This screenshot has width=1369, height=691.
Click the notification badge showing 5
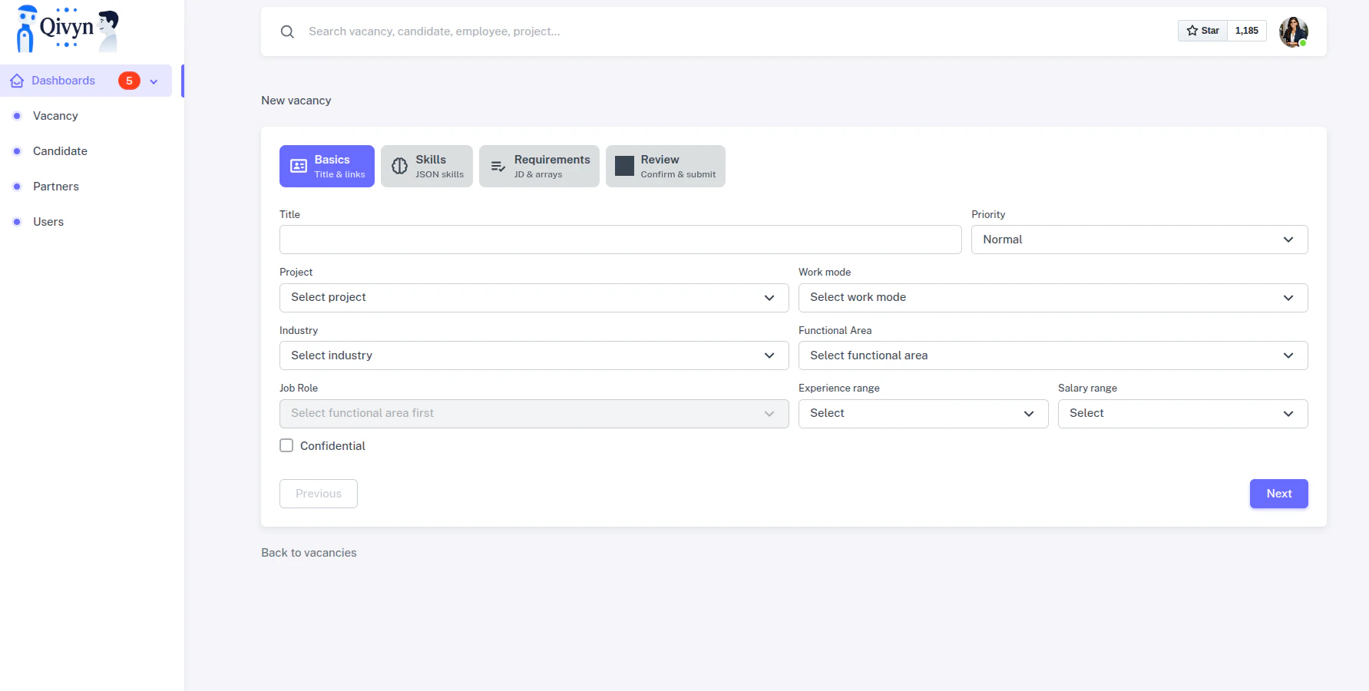(x=129, y=81)
